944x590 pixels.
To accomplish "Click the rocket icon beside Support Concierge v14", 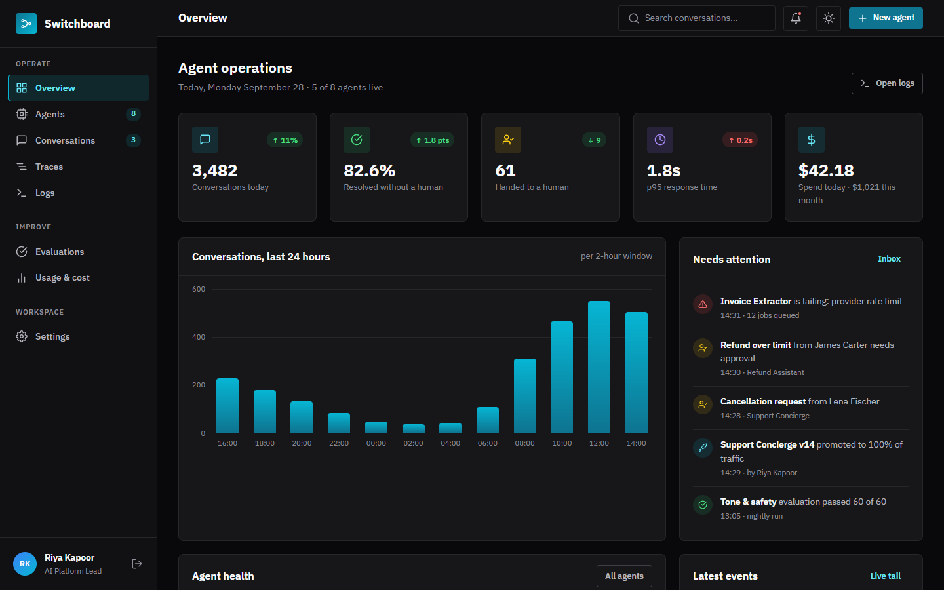I will [x=703, y=448].
